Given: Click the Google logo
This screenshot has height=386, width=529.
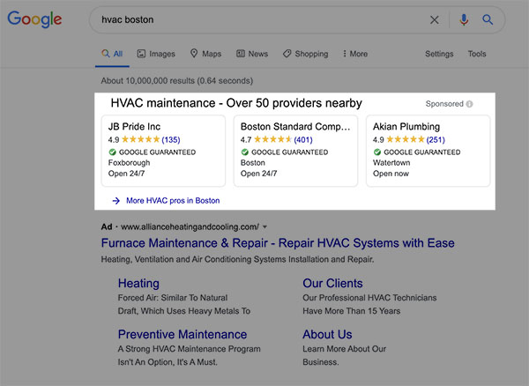Looking at the screenshot, I should 34,19.
